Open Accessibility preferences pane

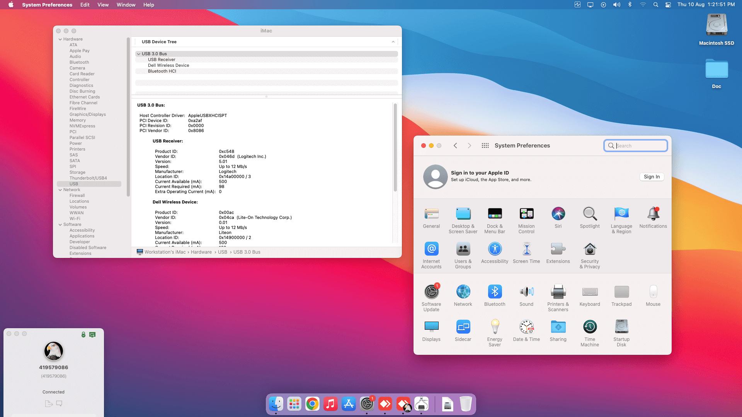495,253
